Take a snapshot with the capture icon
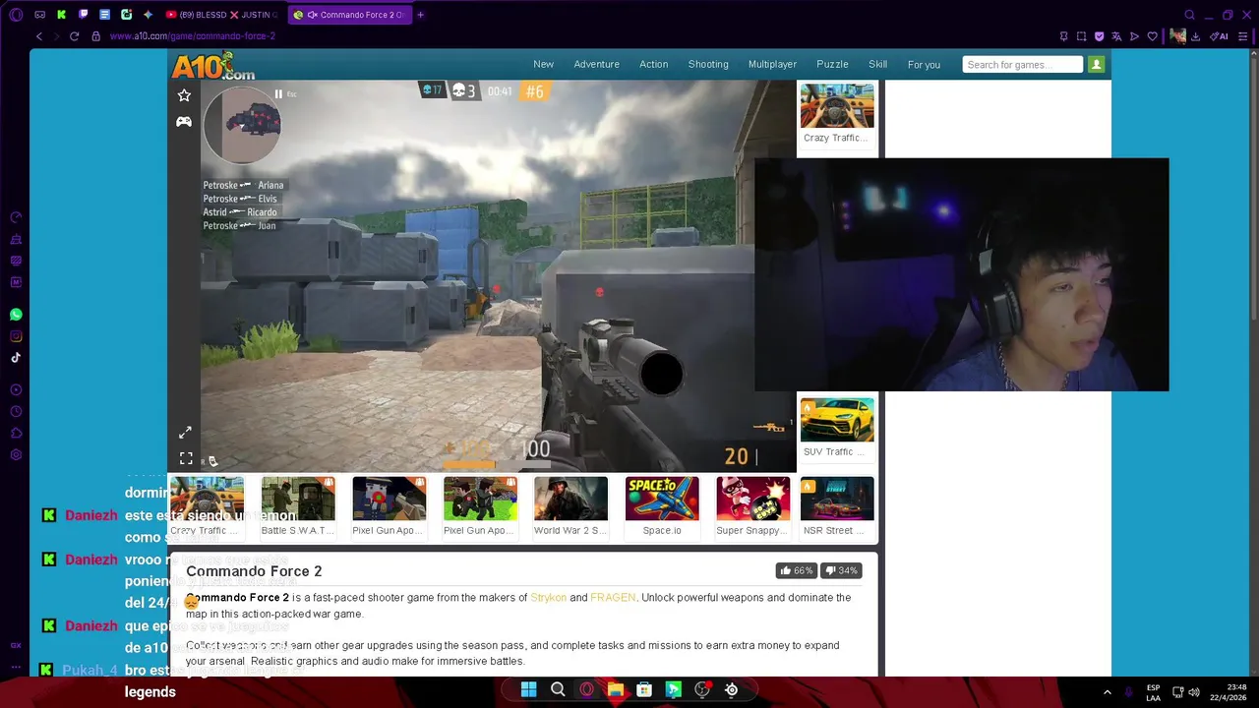1259x708 pixels. pyautogui.click(x=1081, y=36)
